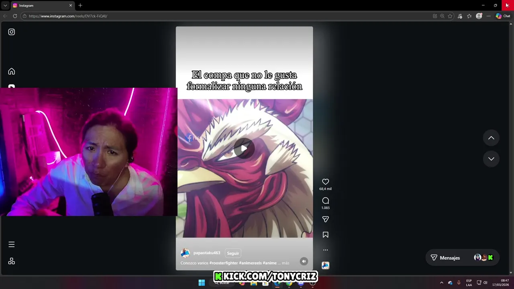
Task: Open the reel audio thumbnail
Action: click(326, 265)
